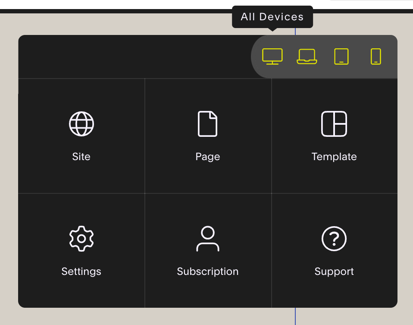Select the device toolbar at top right
Image resolution: width=413 pixels, height=325 pixels.
(325, 56)
